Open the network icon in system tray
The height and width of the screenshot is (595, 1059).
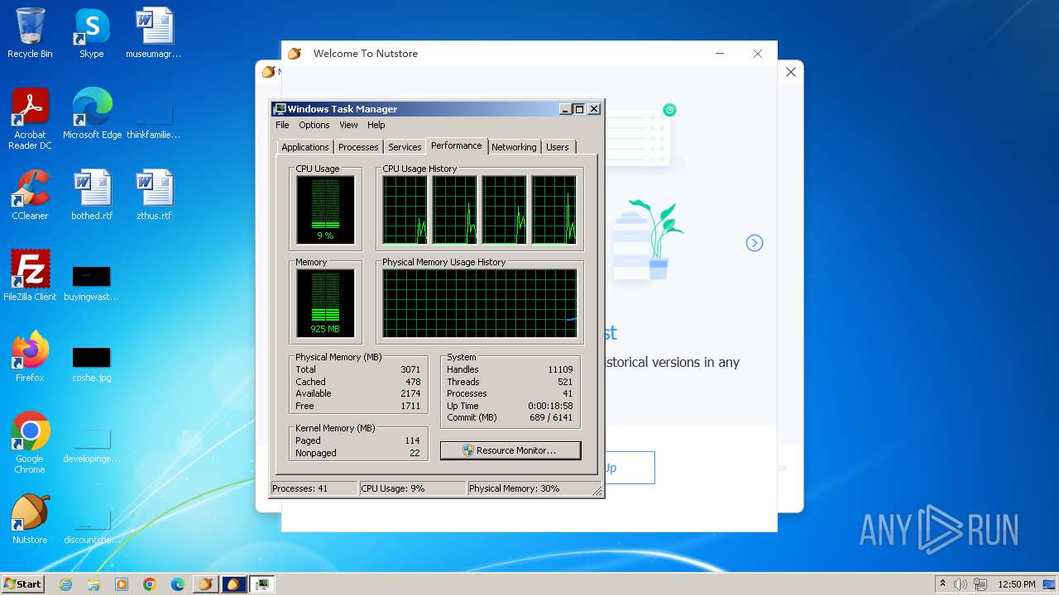tap(980, 584)
